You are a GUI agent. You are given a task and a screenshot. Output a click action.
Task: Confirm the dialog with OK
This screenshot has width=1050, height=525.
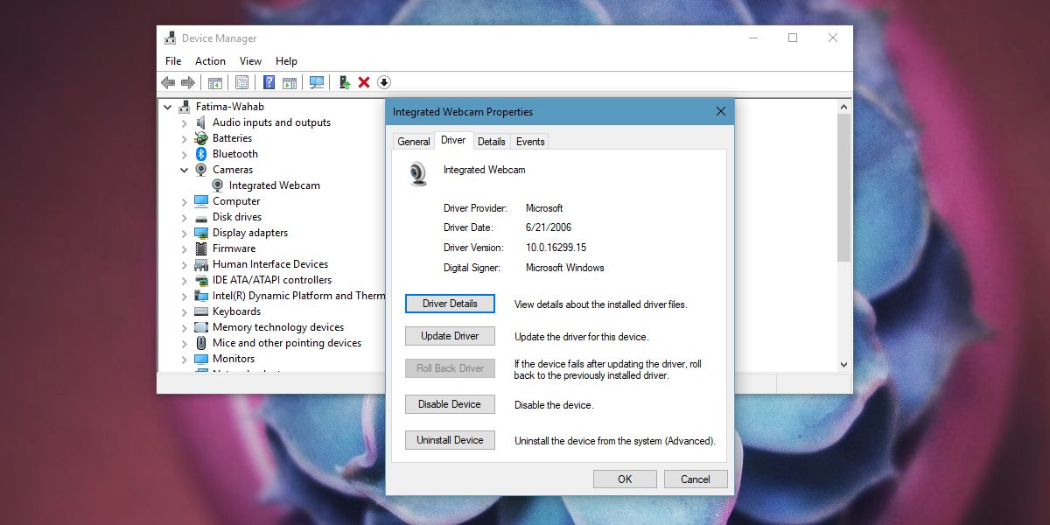point(625,479)
